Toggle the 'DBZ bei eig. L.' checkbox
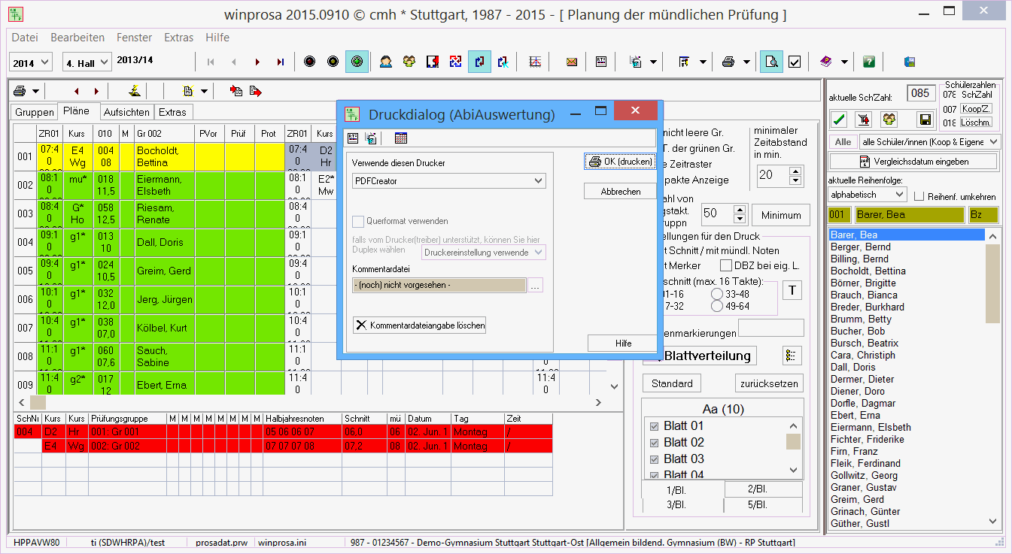Image resolution: width=1012 pixels, height=554 pixels. point(726,265)
